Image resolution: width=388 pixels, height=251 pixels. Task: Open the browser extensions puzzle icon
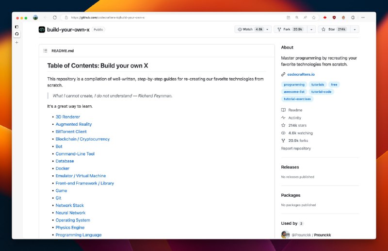pyautogui.click(x=353, y=17)
